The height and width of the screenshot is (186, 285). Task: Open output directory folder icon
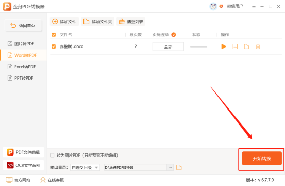[179, 167]
